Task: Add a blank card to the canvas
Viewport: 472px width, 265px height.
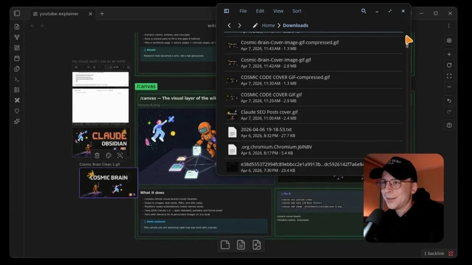Action: 225,245
